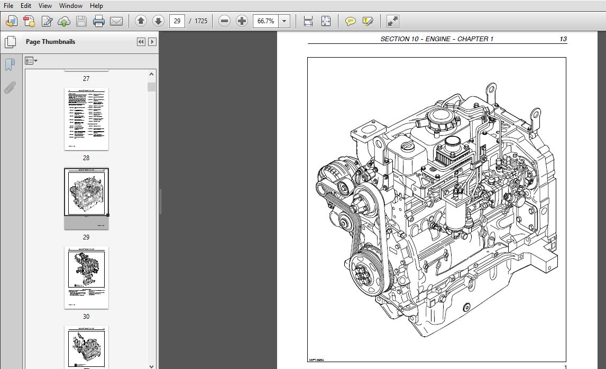Open the zoom level dropdown arrow
The height and width of the screenshot is (369, 606).
click(284, 21)
